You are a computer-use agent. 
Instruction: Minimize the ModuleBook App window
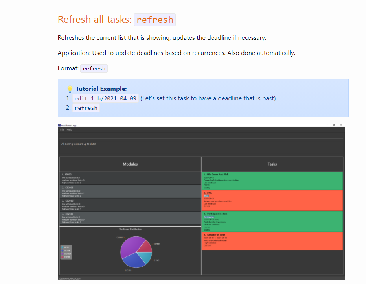(327, 125)
